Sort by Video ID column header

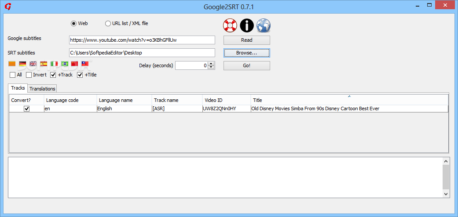pyautogui.click(x=227, y=100)
